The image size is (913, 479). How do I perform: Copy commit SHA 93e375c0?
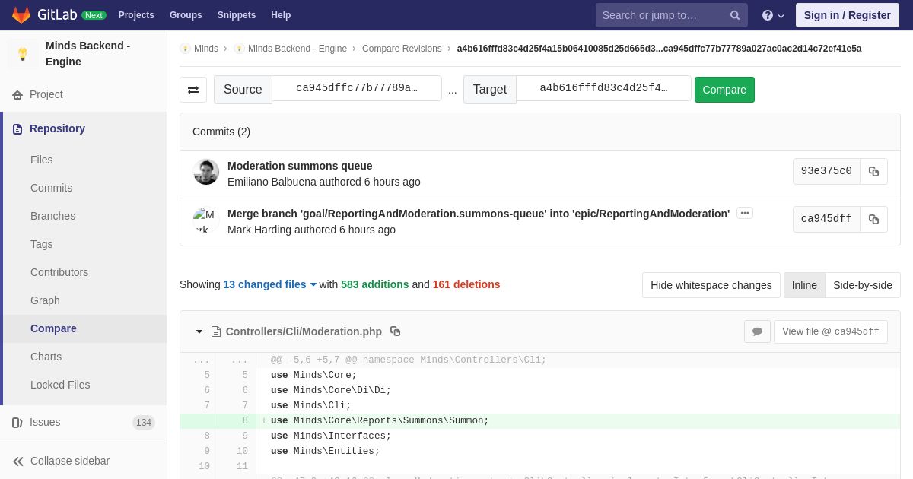(873, 172)
